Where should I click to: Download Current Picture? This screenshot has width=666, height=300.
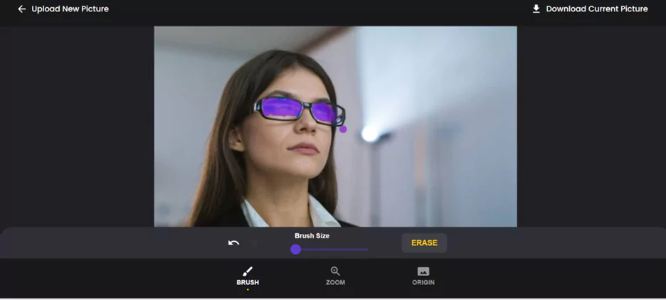tap(597, 9)
